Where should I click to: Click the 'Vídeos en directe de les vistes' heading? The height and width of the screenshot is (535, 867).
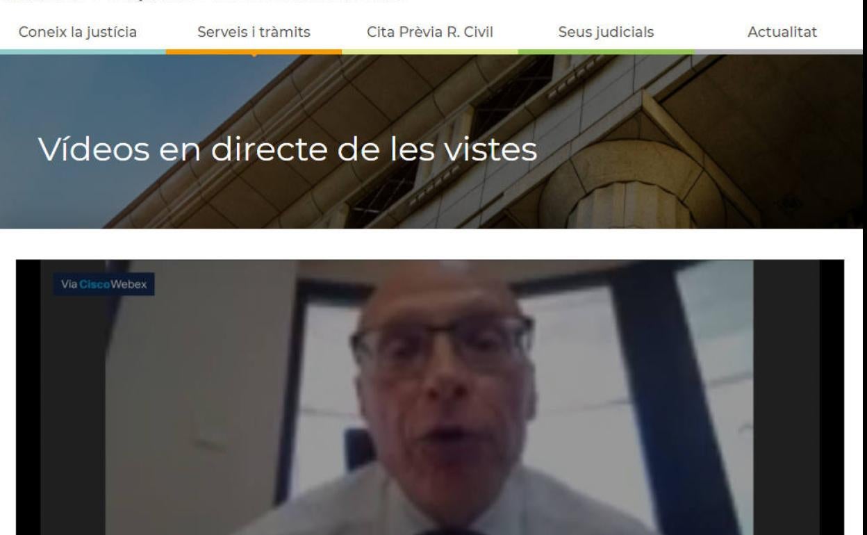(x=287, y=149)
